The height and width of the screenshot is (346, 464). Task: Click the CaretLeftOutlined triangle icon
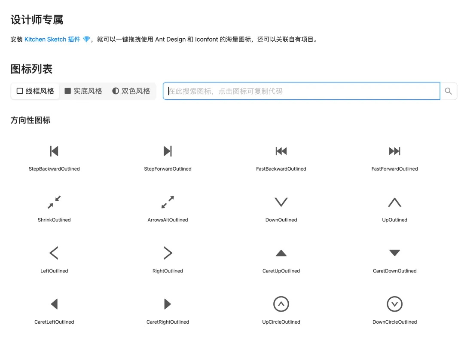pyautogui.click(x=54, y=304)
